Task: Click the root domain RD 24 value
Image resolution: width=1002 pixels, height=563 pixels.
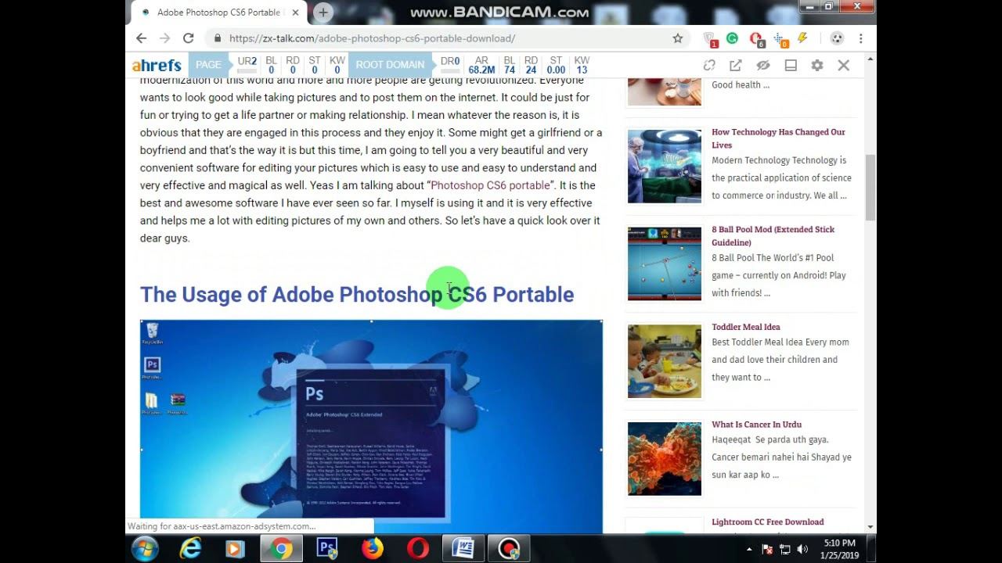Action: point(531,65)
